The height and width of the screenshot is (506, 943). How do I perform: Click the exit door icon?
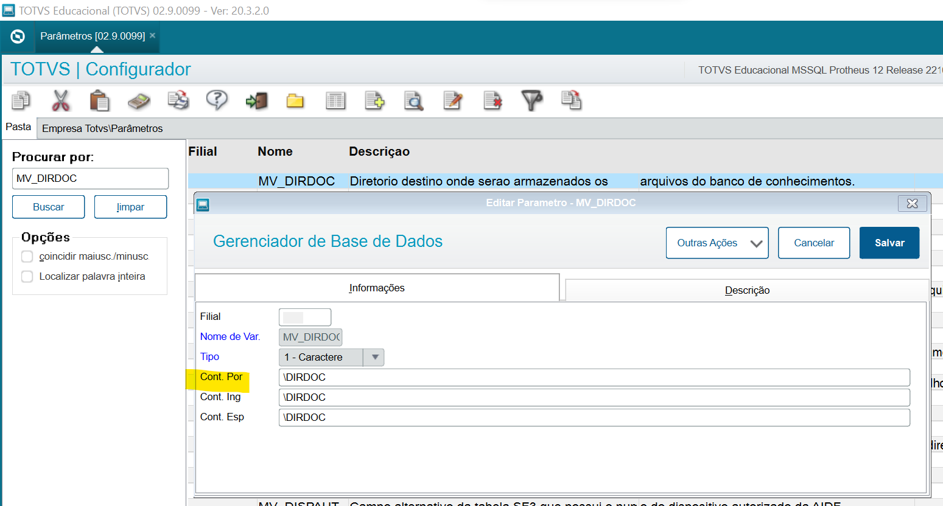pos(256,100)
